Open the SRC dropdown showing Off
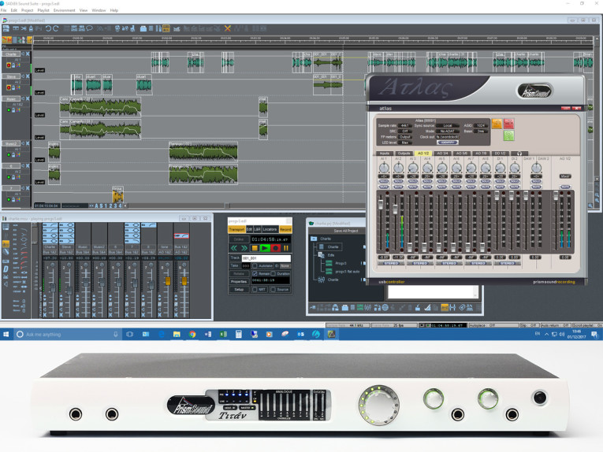The height and width of the screenshot is (452, 603). pyautogui.click(x=404, y=131)
